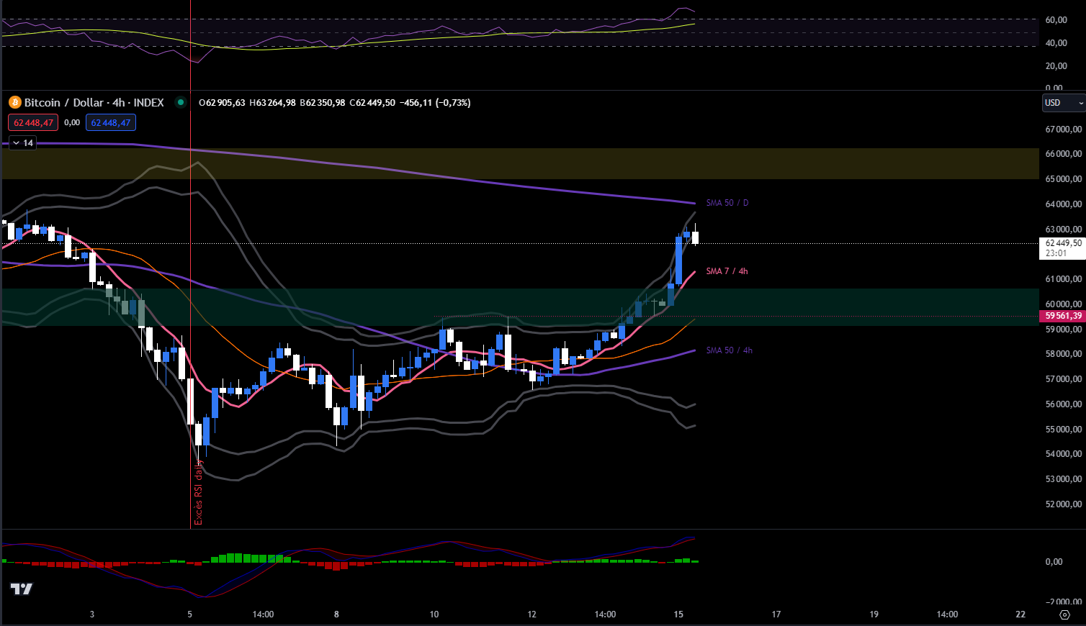This screenshot has height=626, width=1086.
Task: Click the USD dropdown chevron arrow
Action: click(1079, 102)
